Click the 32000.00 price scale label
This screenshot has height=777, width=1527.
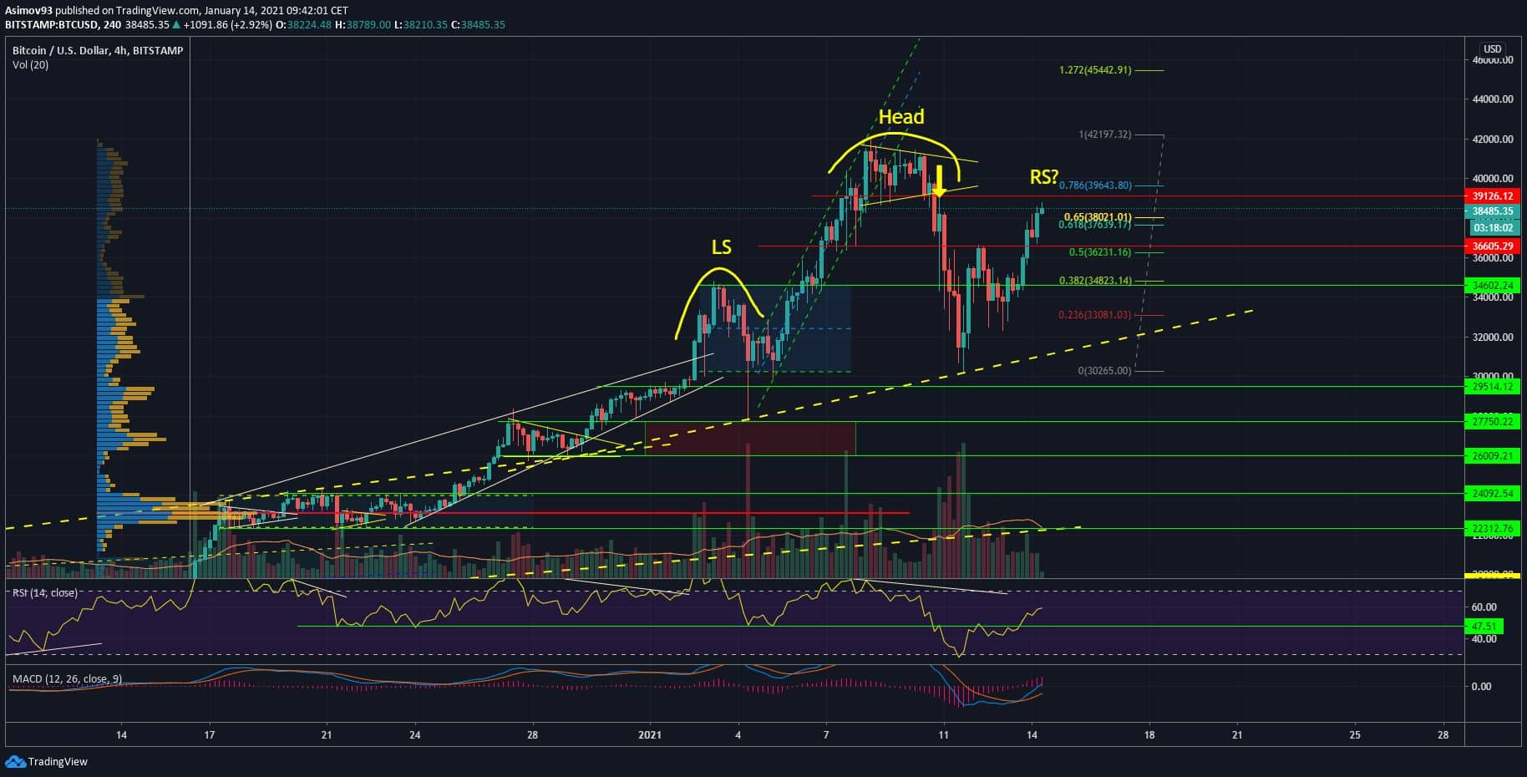pos(1493,338)
